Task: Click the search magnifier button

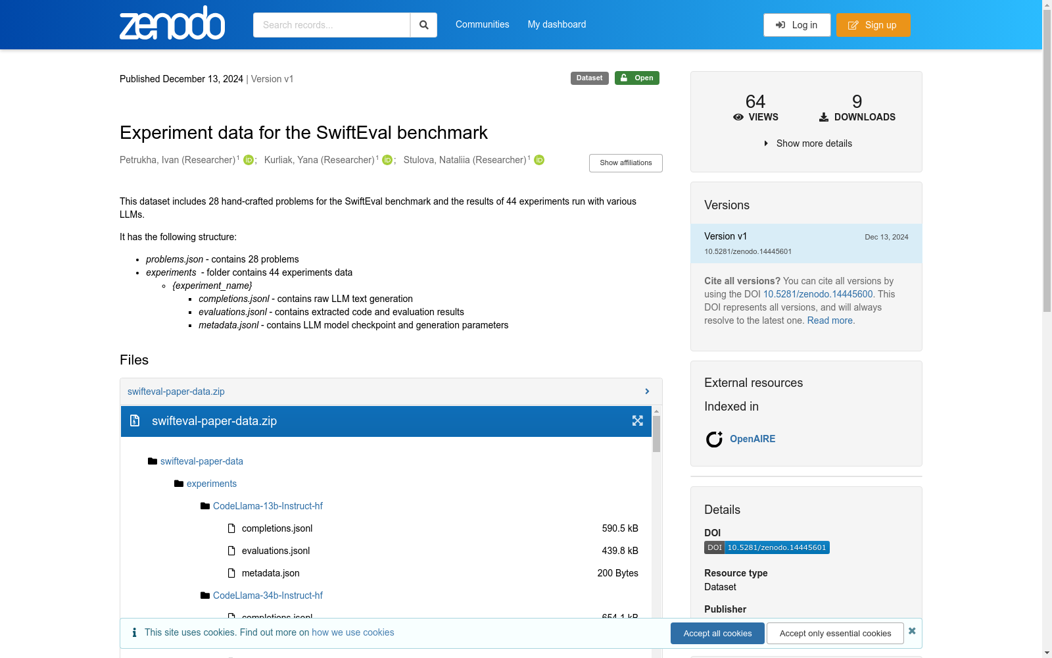Action: [424, 25]
